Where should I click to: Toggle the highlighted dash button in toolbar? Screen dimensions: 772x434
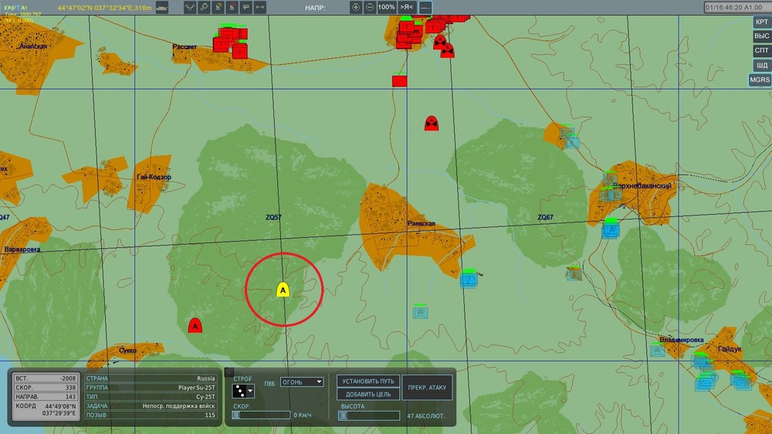pos(425,8)
